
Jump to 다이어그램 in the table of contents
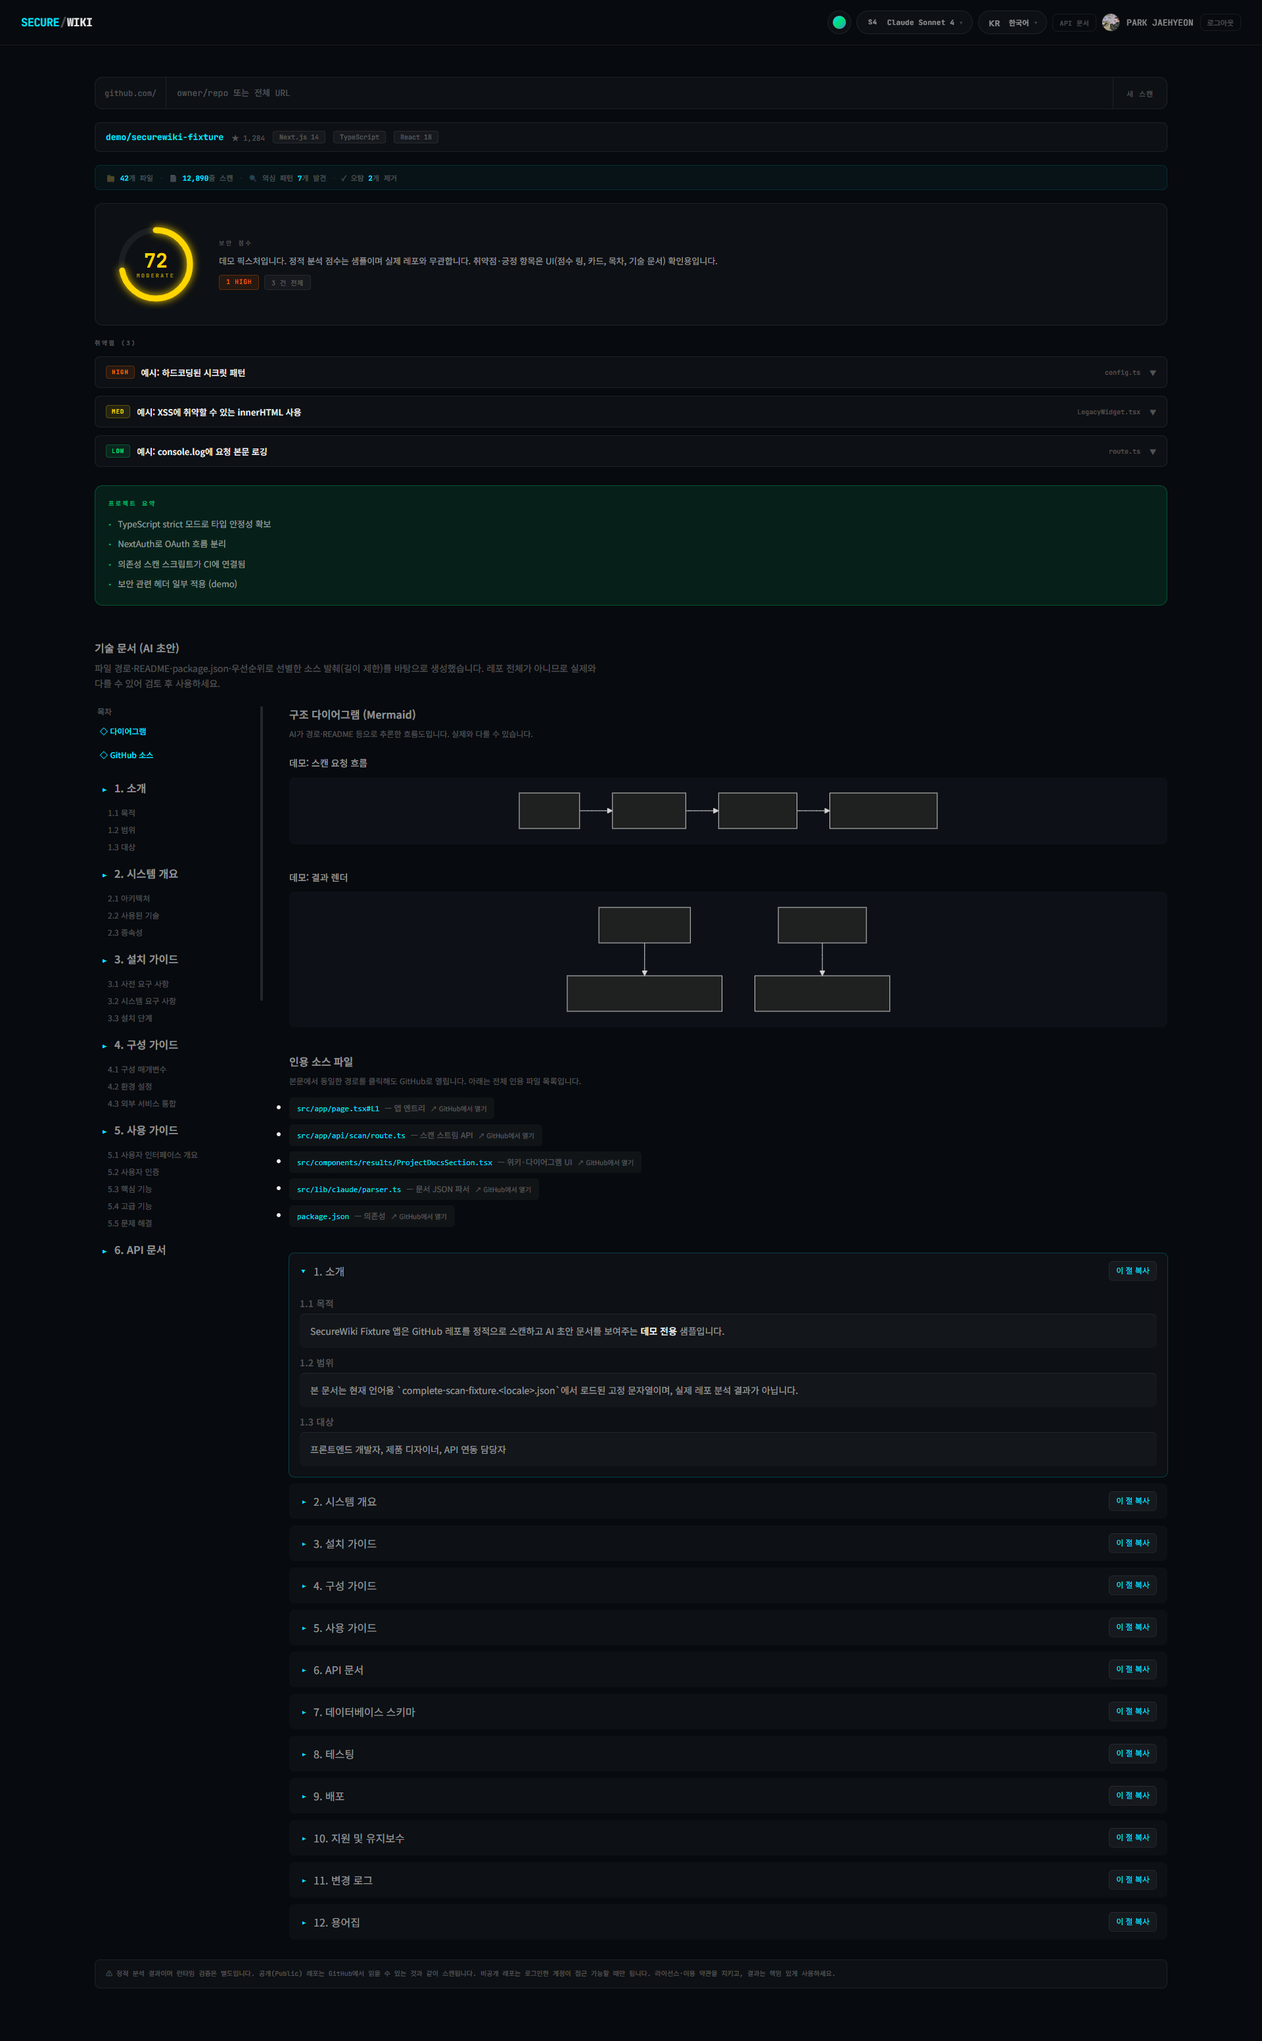click(x=128, y=731)
